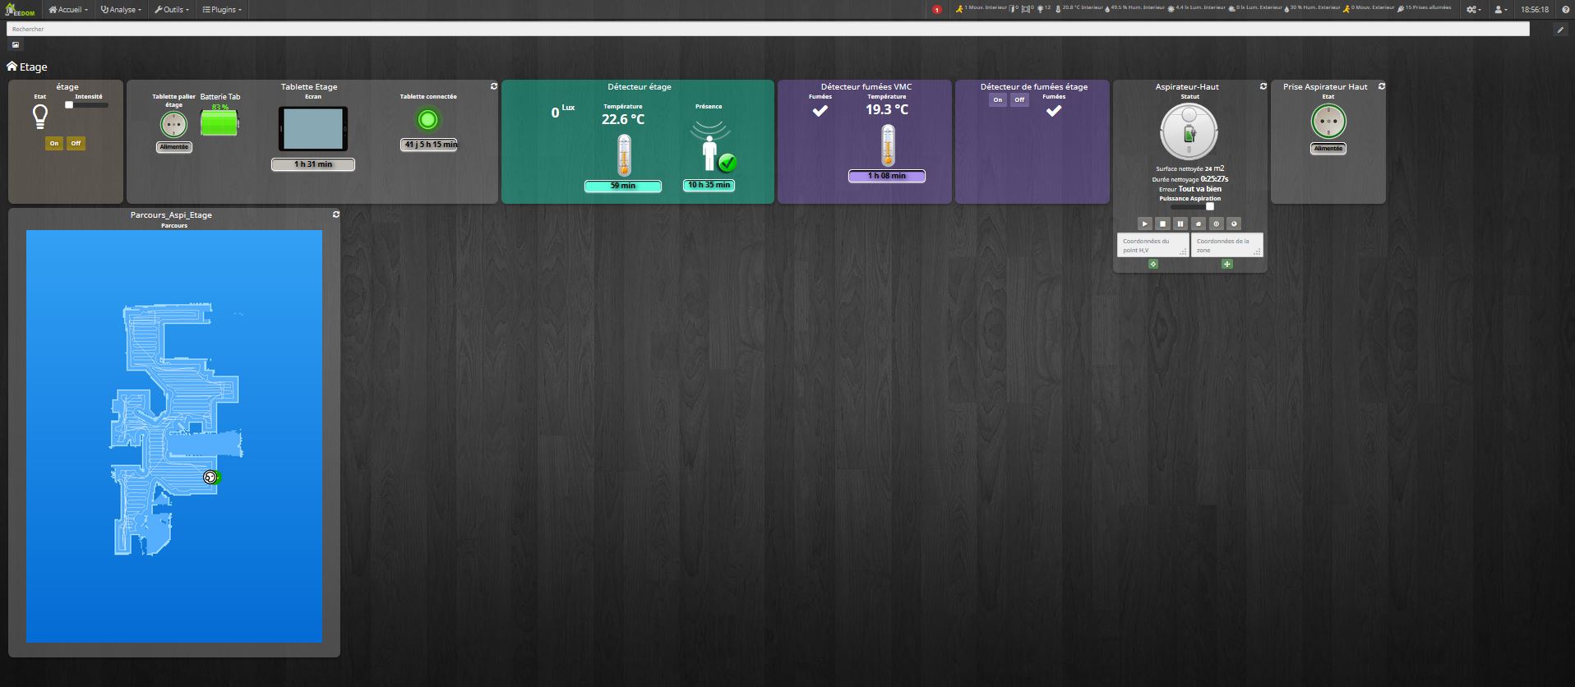Click the 41 j 5 h 15 min badge
This screenshot has width=1575, height=687.
(x=429, y=145)
